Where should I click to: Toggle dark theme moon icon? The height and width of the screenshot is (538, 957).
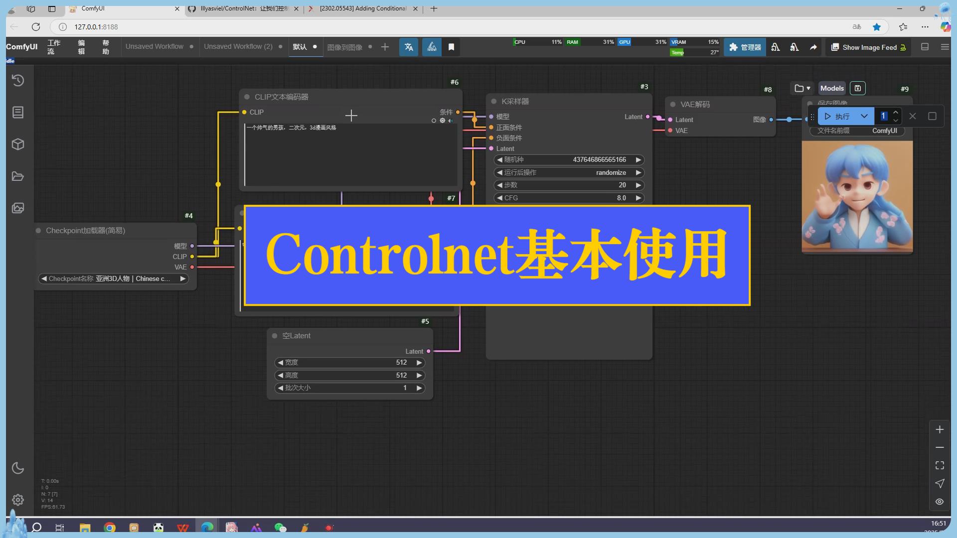pos(18,468)
